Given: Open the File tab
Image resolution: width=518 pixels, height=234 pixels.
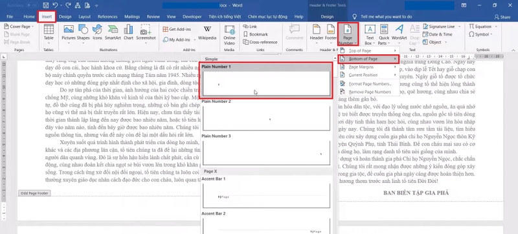Looking at the screenshot, I should (x=10, y=17).
